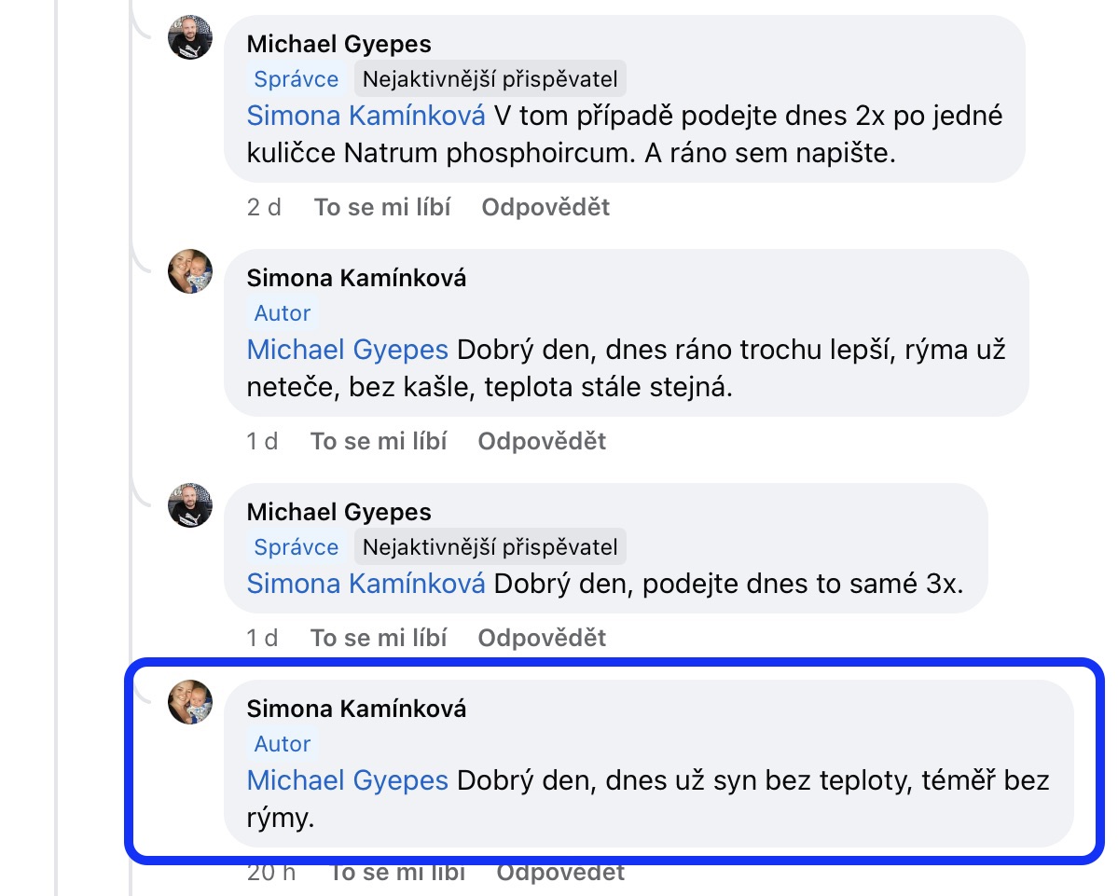The width and height of the screenshot is (1118, 896).
Task: Click Nejaktivnější přispěvatel badge on the Natrum phosphoricum comment
Action: pos(490,79)
